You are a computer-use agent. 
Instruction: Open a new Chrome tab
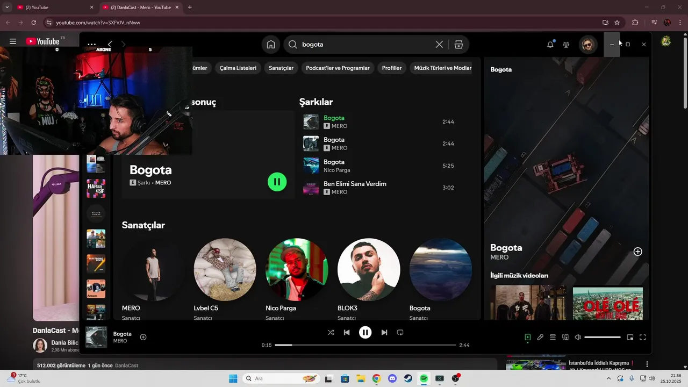click(x=190, y=8)
